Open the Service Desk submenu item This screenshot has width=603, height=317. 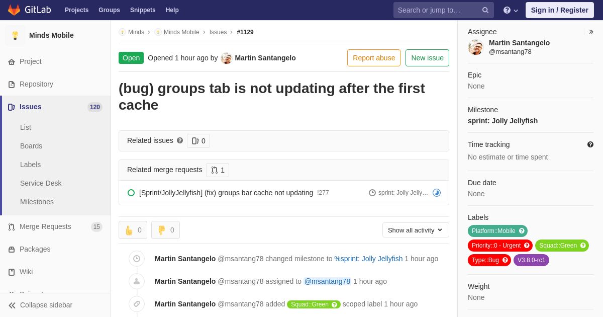pos(41,183)
